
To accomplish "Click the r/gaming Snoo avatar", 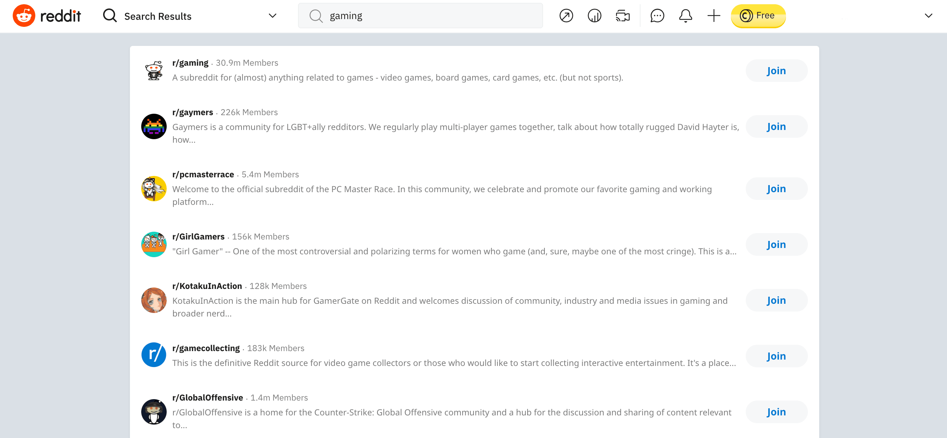I will [x=154, y=71].
